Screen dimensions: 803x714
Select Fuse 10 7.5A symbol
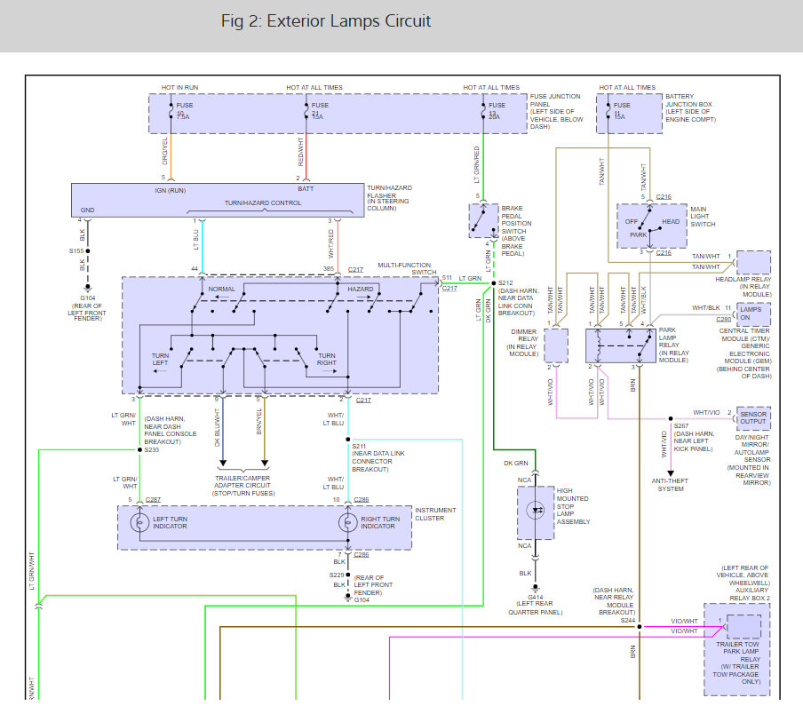click(x=171, y=111)
